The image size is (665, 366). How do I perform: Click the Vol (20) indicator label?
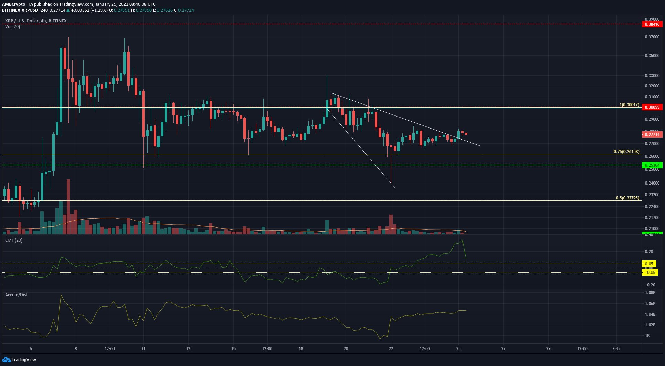[x=12, y=27]
